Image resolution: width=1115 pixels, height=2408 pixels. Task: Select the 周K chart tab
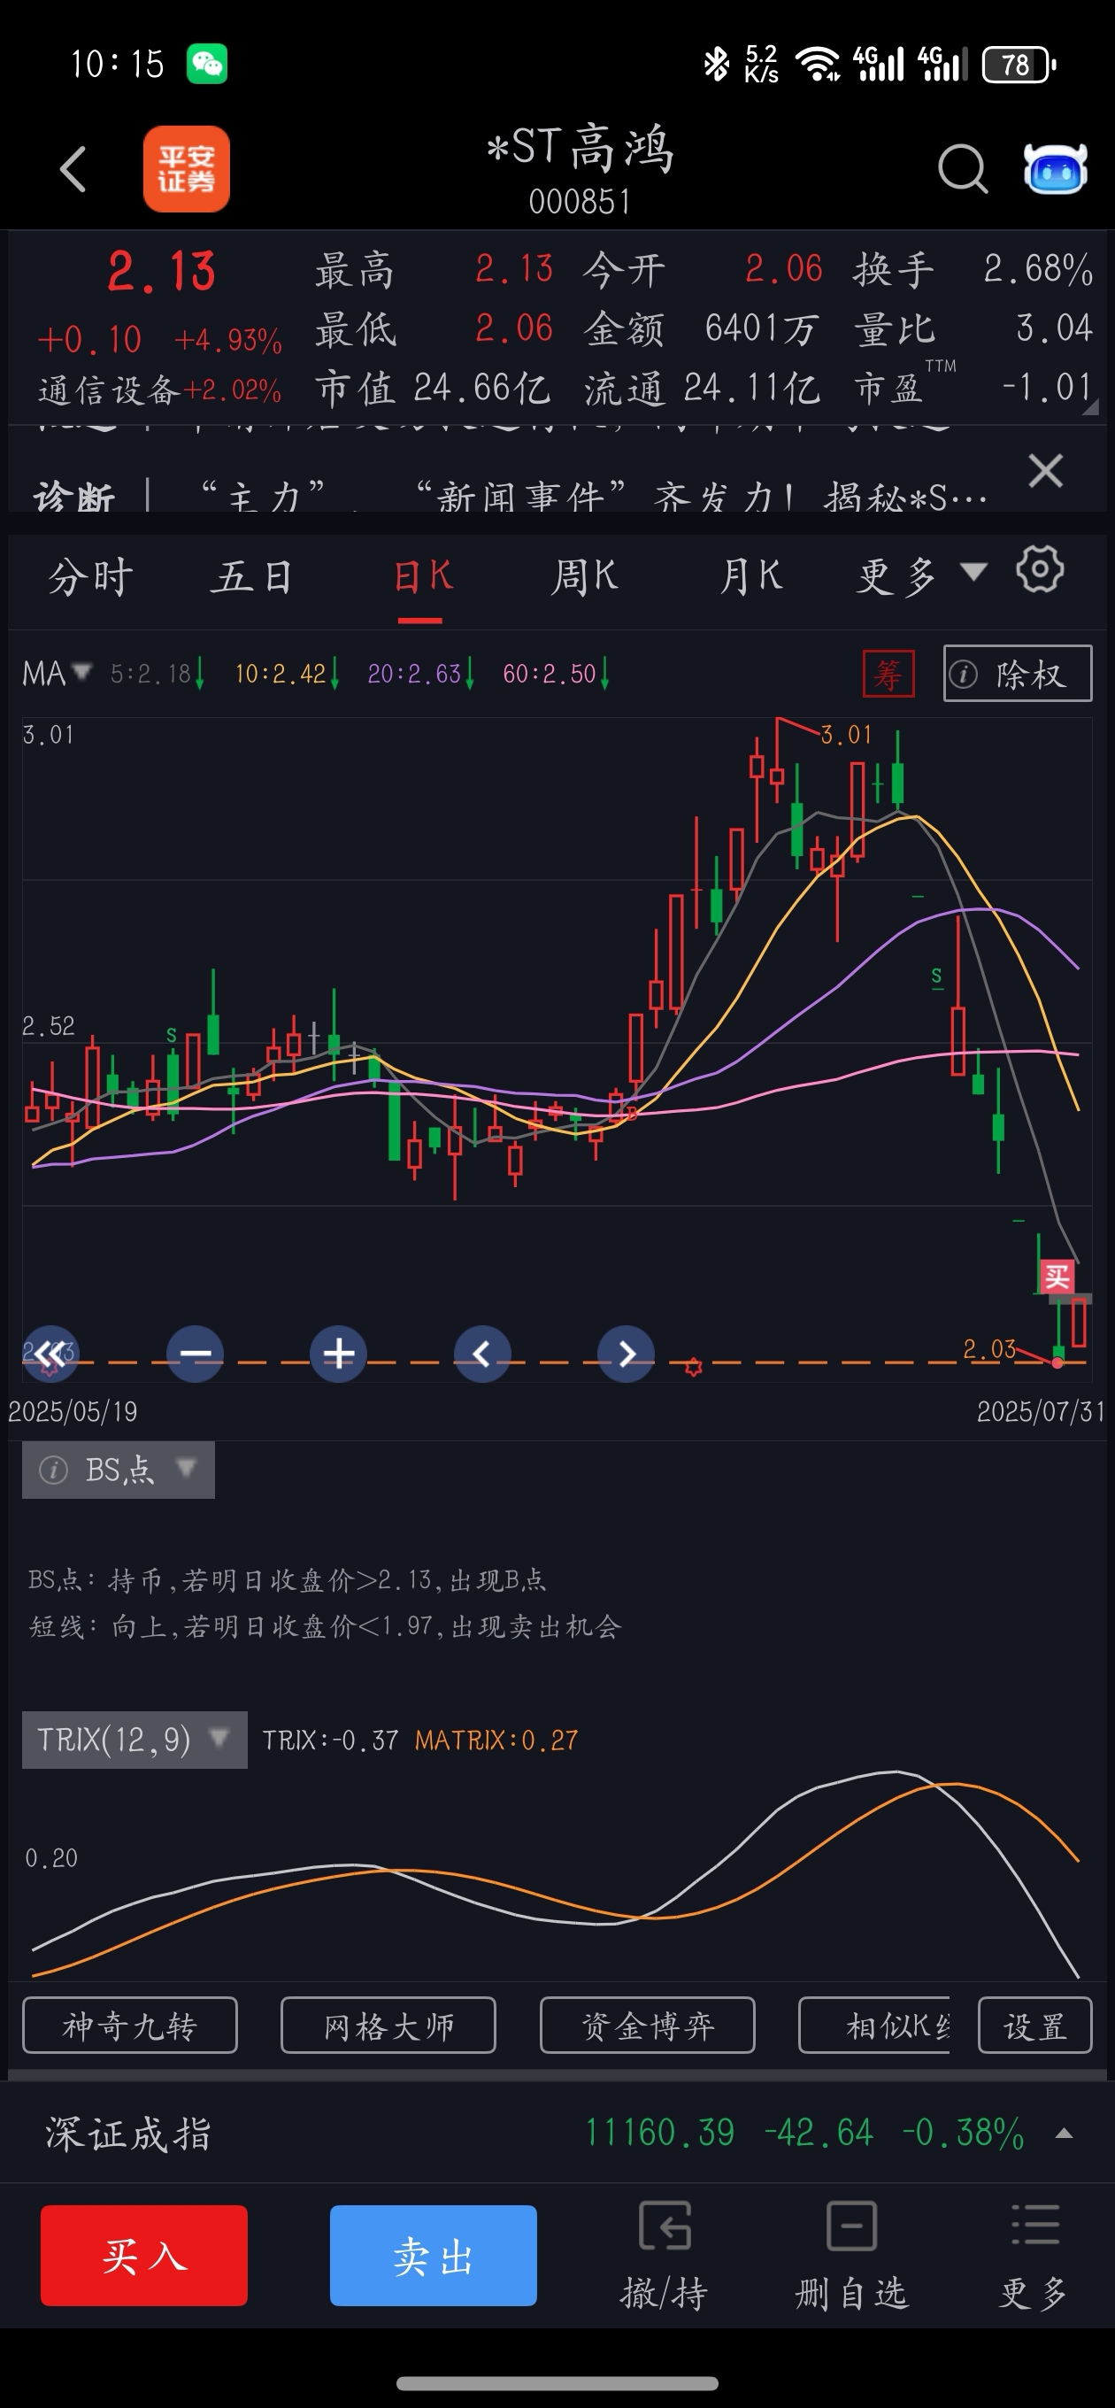pyautogui.click(x=584, y=575)
